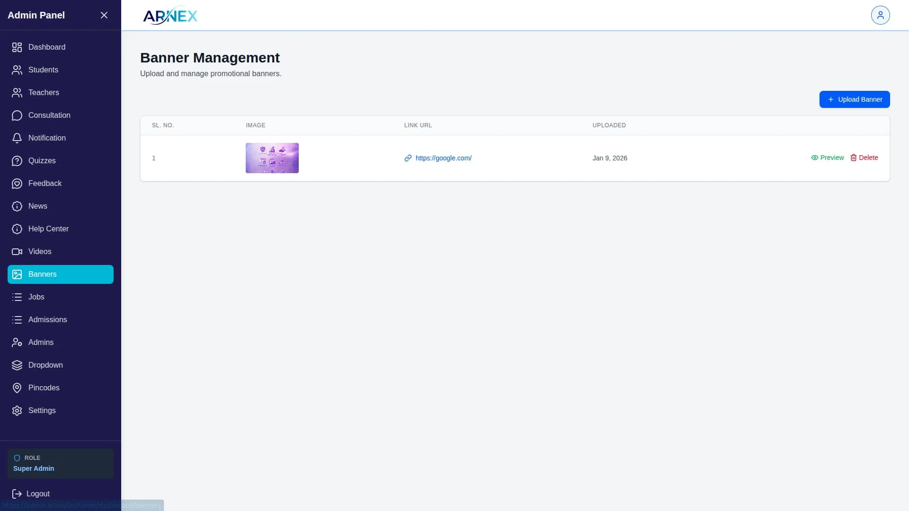Viewport: 909px width, 511px height.
Task: Click the Settings gear icon
Action: tap(17, 411)
